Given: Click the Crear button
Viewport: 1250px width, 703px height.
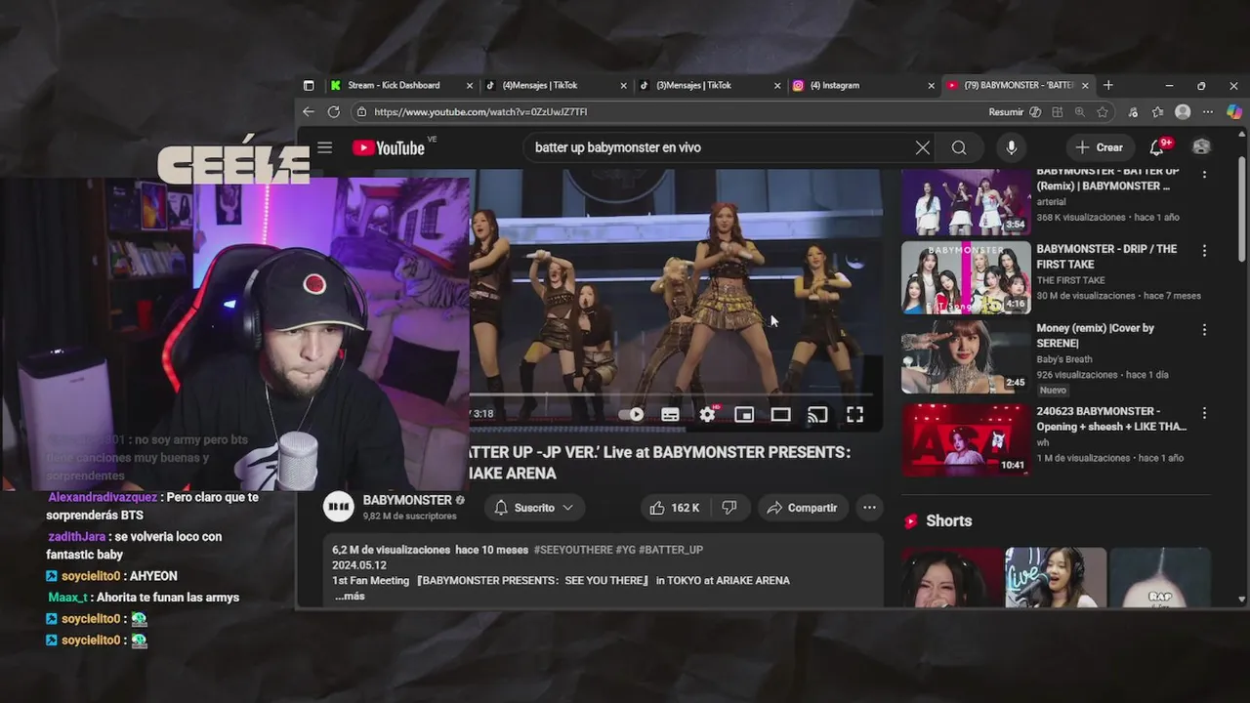Looking at the screenshot, I should [1100, 147].
